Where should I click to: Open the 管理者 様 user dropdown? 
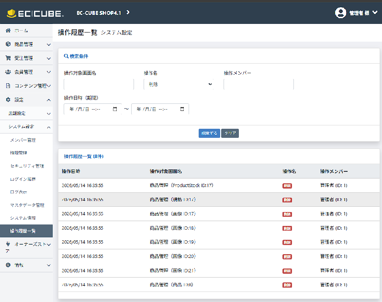click(x=364, y=13)
